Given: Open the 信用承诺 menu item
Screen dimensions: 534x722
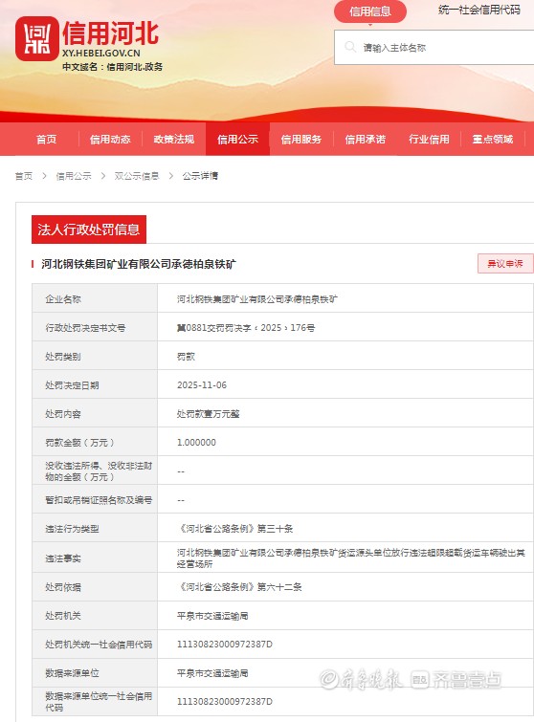Looking at the screenshot, I should [365, 139].
